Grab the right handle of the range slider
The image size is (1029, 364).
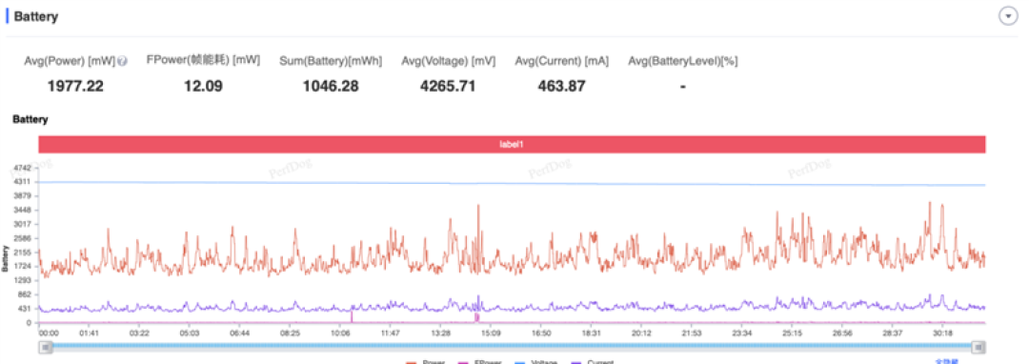[x=979, y=348]
